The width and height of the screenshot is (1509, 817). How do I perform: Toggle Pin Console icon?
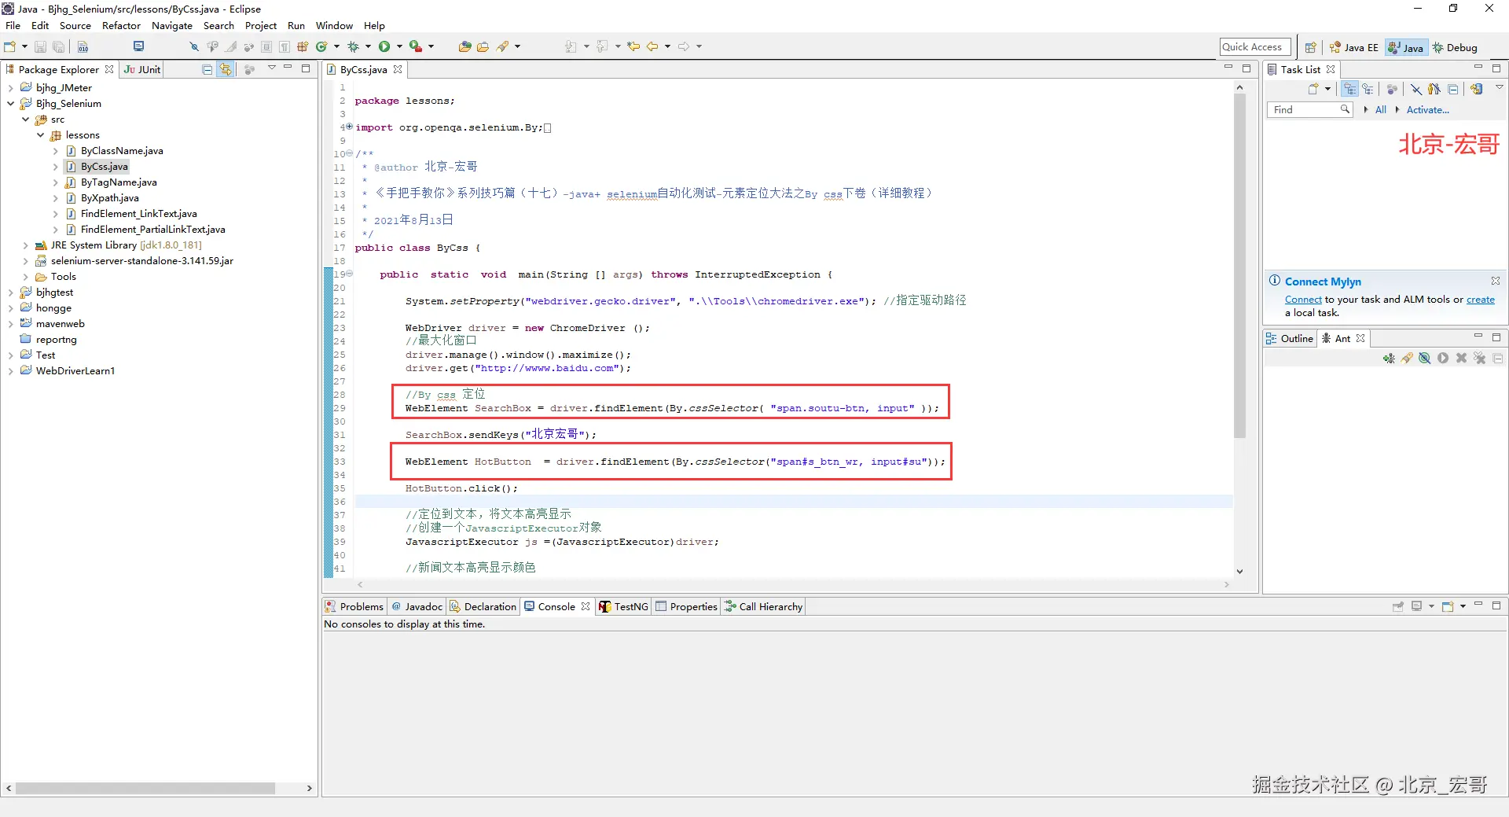tap(1398, 606)
